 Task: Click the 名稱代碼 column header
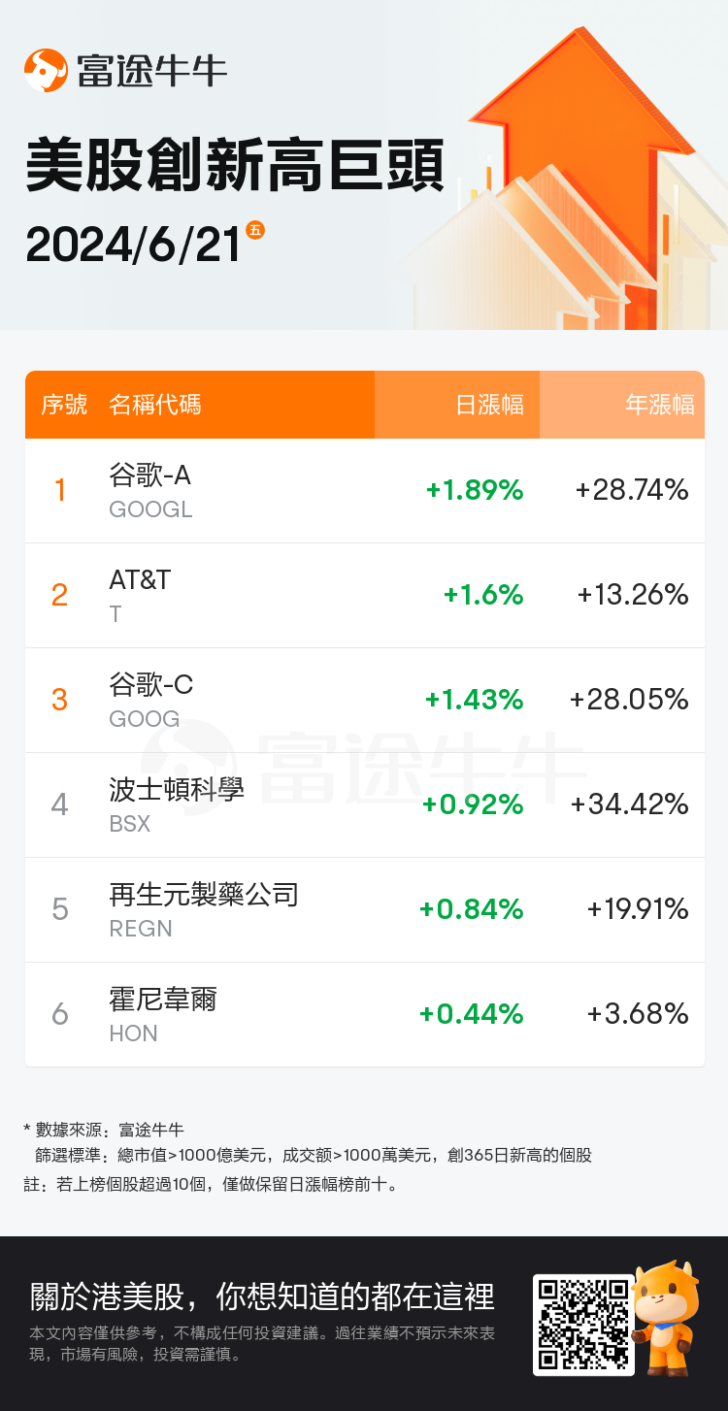(x=155, y=405)
